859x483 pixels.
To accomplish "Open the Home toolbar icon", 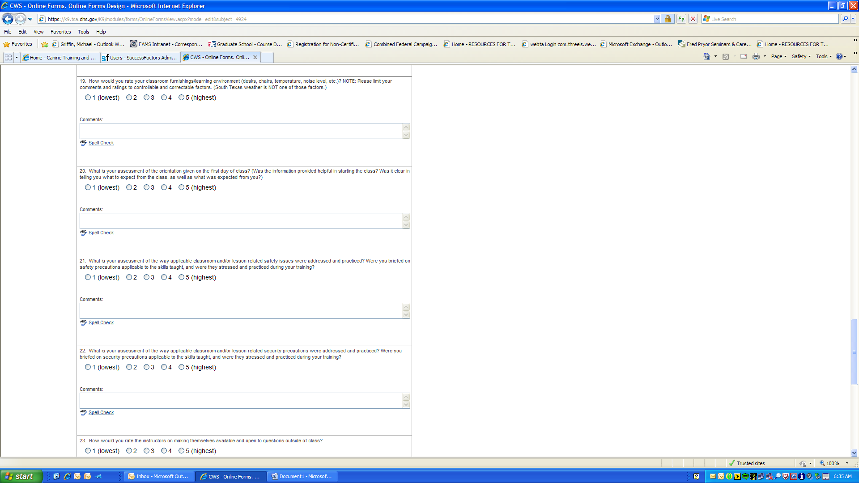I will [707, 56].
